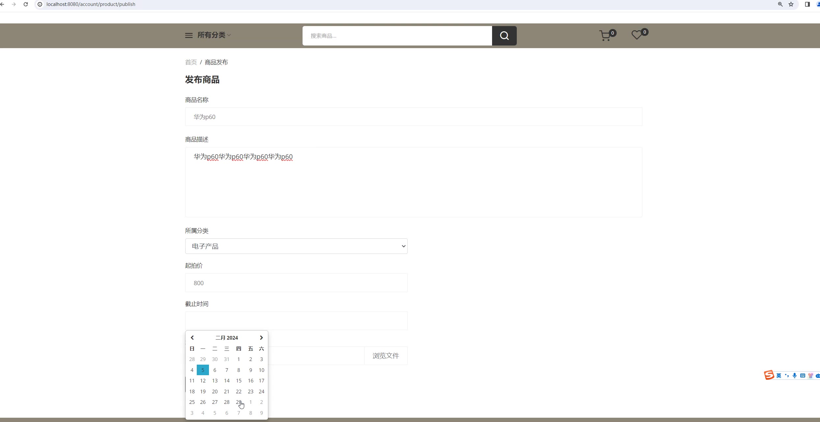Click the search magnifier button
820x422 pixels.
[504, 36]
